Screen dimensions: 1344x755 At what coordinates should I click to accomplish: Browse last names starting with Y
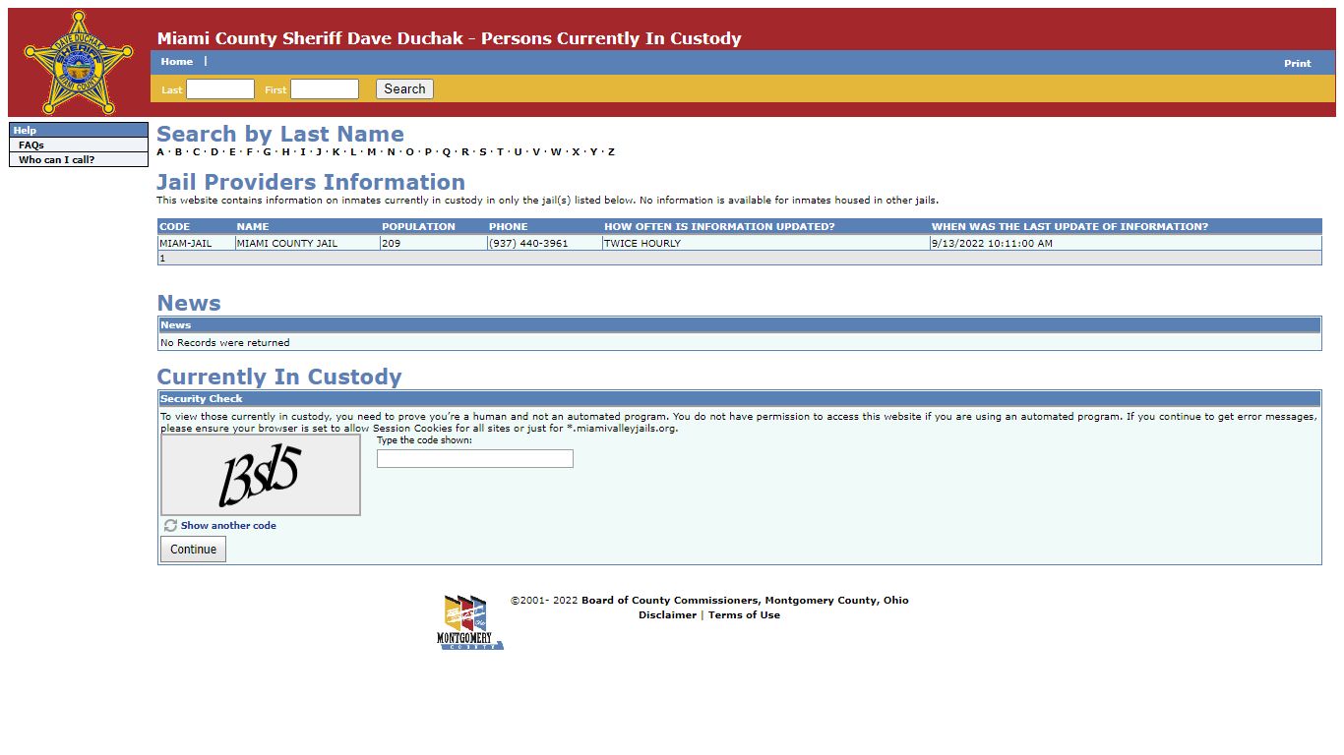pos(593,152)
